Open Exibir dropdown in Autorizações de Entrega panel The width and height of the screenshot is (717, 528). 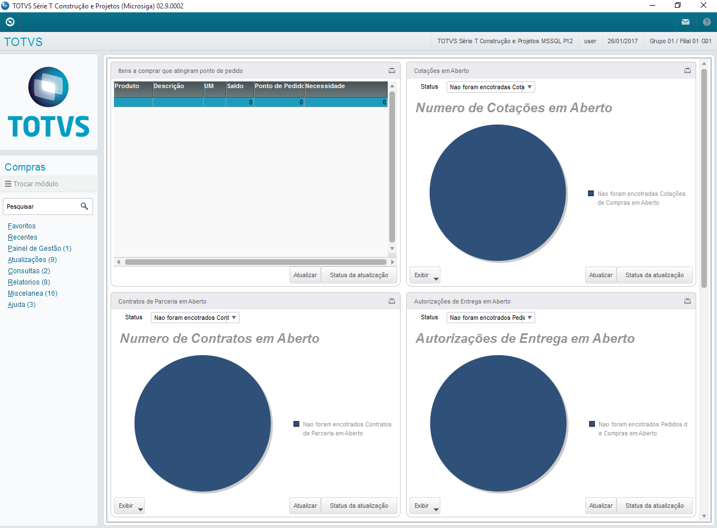coord(425,506)
